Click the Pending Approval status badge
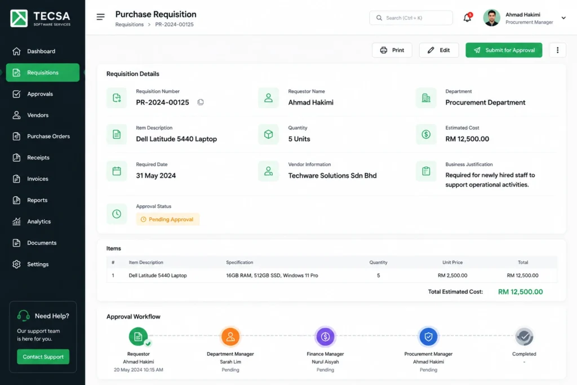 tap(167, 219)
